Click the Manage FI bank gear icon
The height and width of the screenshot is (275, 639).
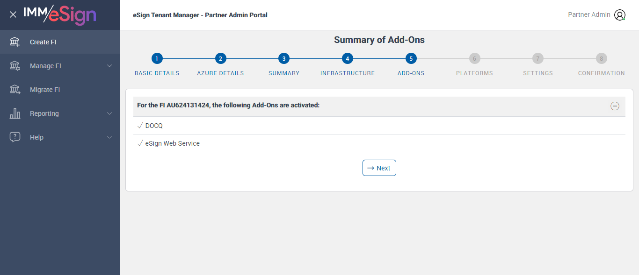(15, 66)
